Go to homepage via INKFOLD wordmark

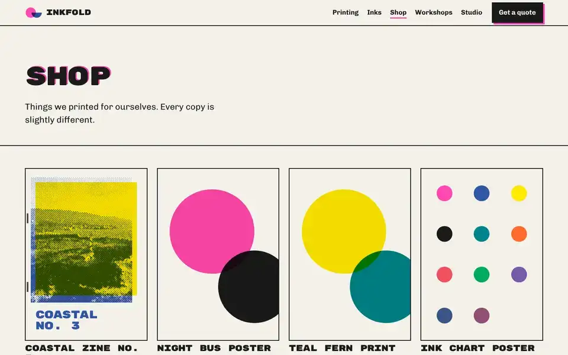tap(69, 12)
